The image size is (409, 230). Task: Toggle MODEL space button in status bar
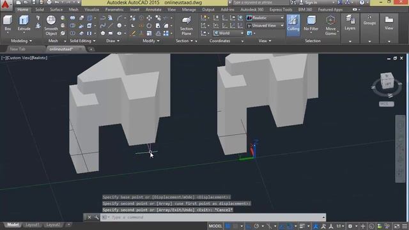(x=215, y=226)
